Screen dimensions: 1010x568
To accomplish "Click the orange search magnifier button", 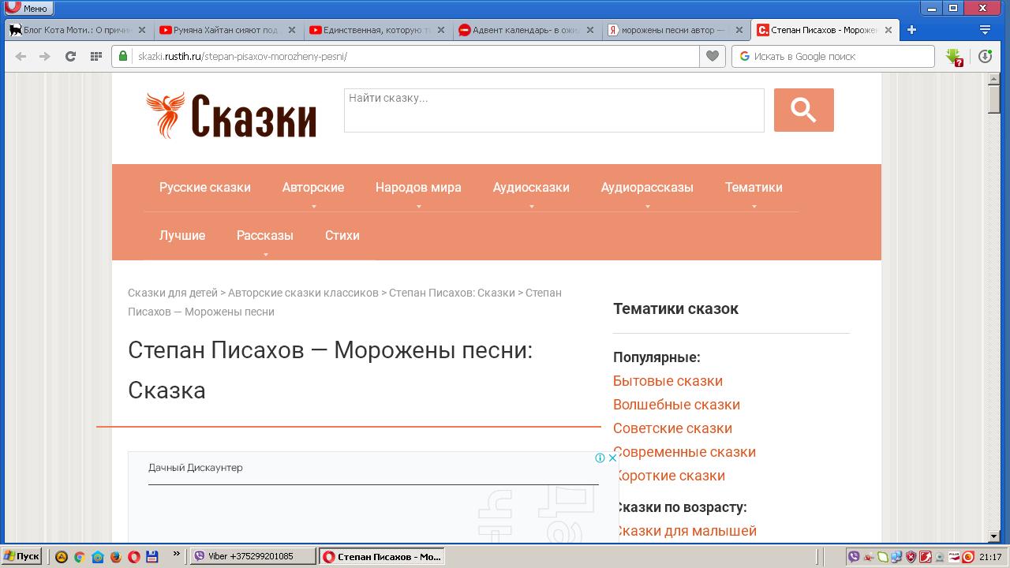I will [803, 110].
